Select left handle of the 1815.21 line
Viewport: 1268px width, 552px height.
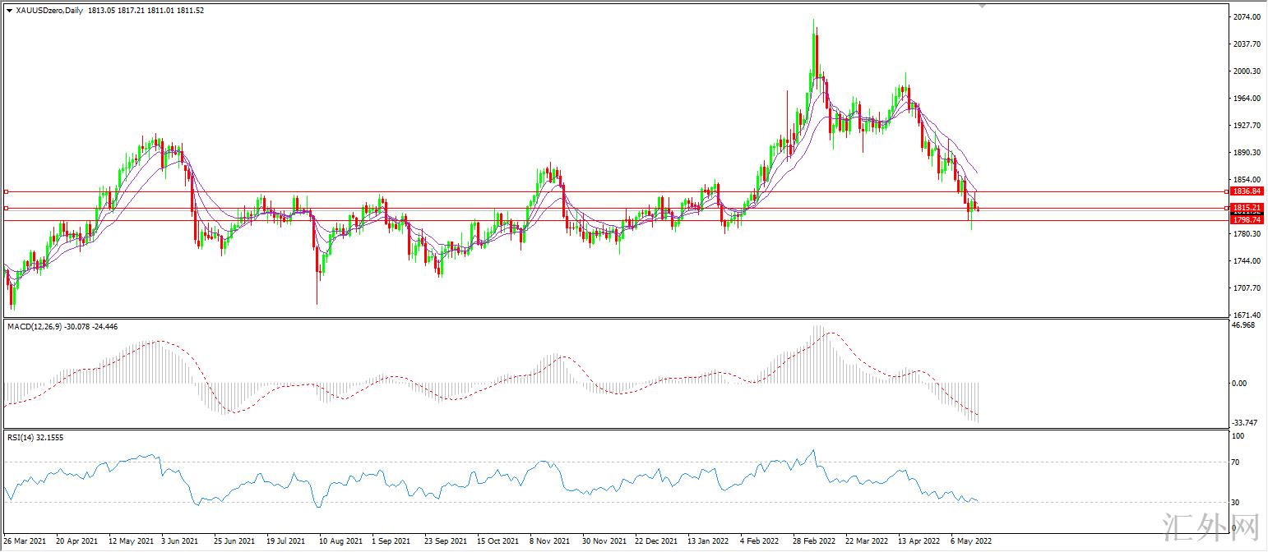(x=7, y=208)
